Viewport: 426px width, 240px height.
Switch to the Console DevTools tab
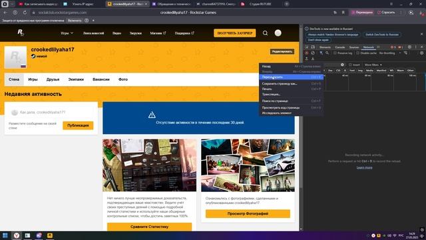tap(340, 47)
